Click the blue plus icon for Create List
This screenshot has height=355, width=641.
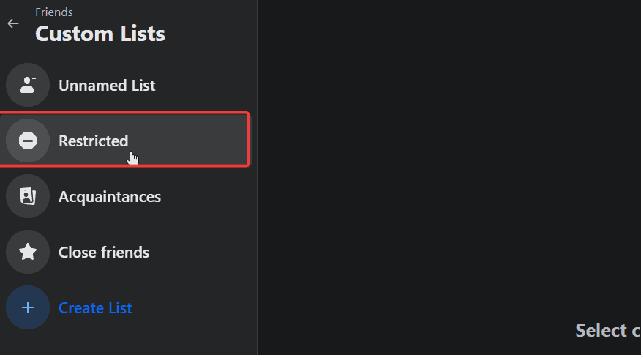coord(28,307)
